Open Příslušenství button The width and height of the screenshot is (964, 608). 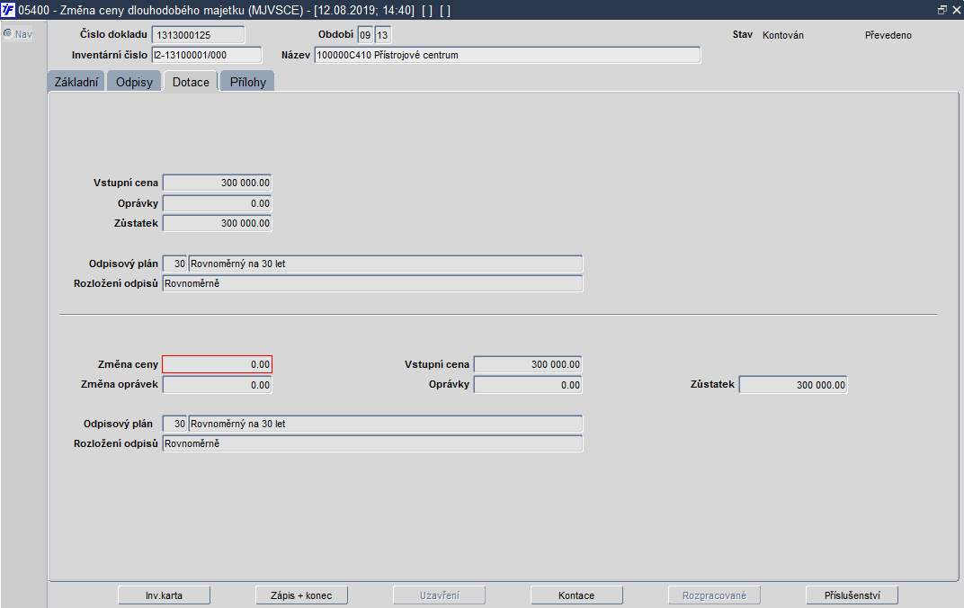pos(852,595)
